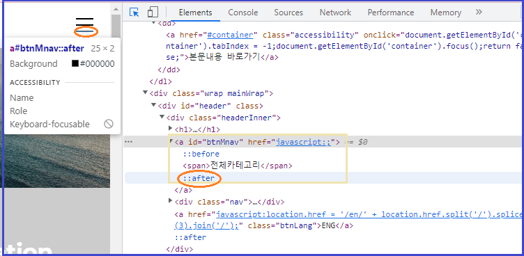Select the ::after row below btnLang
Image resolution: width=524 pixels, height=256 pixels.
pos(190,237)
